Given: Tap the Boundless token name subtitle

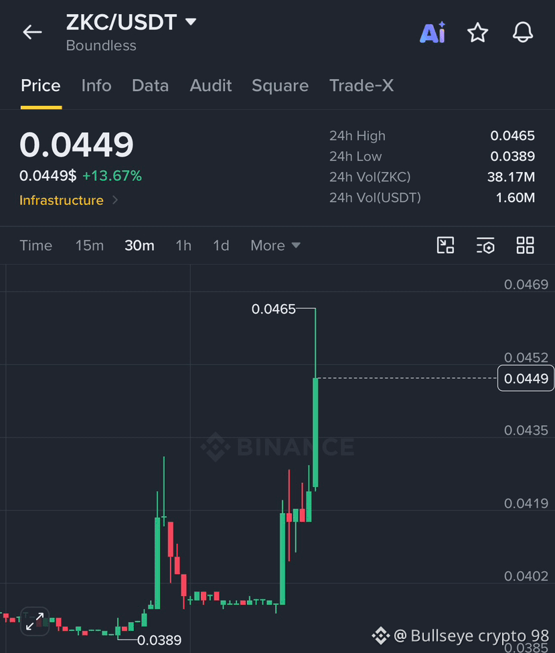Looking at the screenshot, I should point(101,46).
